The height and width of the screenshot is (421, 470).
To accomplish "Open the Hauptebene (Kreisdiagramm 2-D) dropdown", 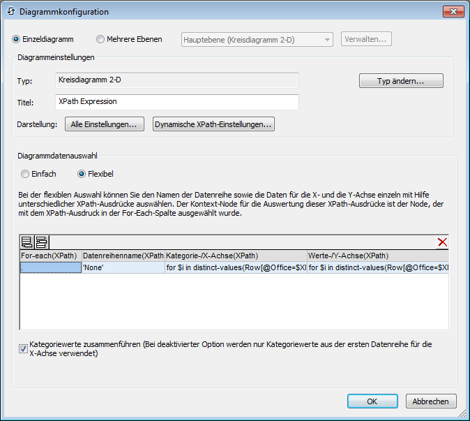I will click(x=257, y=40).
